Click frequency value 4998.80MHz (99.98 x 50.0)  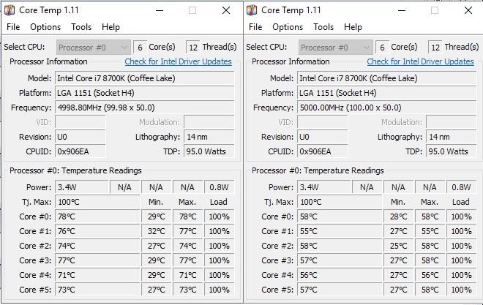coord(145,108)
